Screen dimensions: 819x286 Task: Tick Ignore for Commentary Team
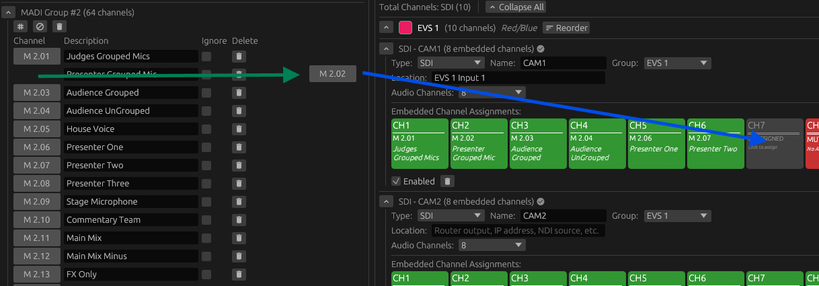(x=206, y=219)
